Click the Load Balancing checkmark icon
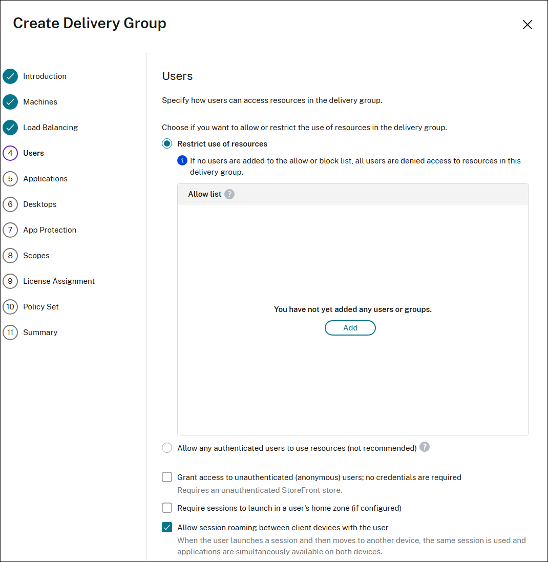Screen dimensions: 548x562 tap(10, 128)
